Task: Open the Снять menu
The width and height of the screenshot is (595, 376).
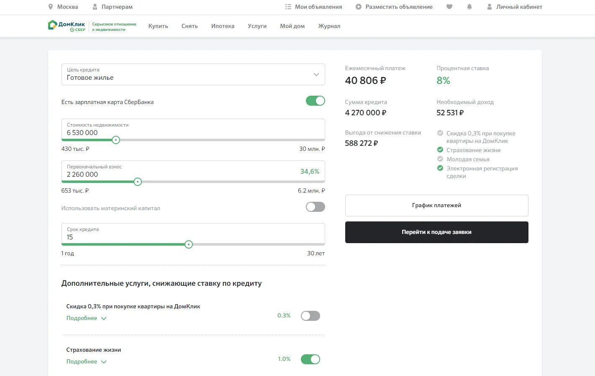Action: [190, 26]
